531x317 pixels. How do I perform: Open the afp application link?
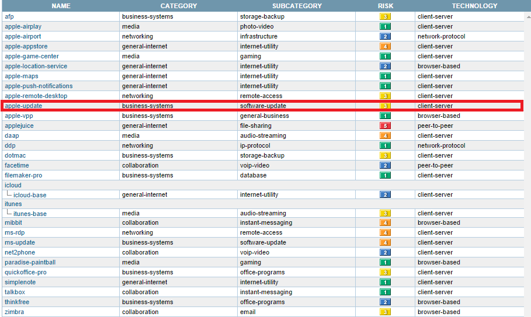coord(9,16)
